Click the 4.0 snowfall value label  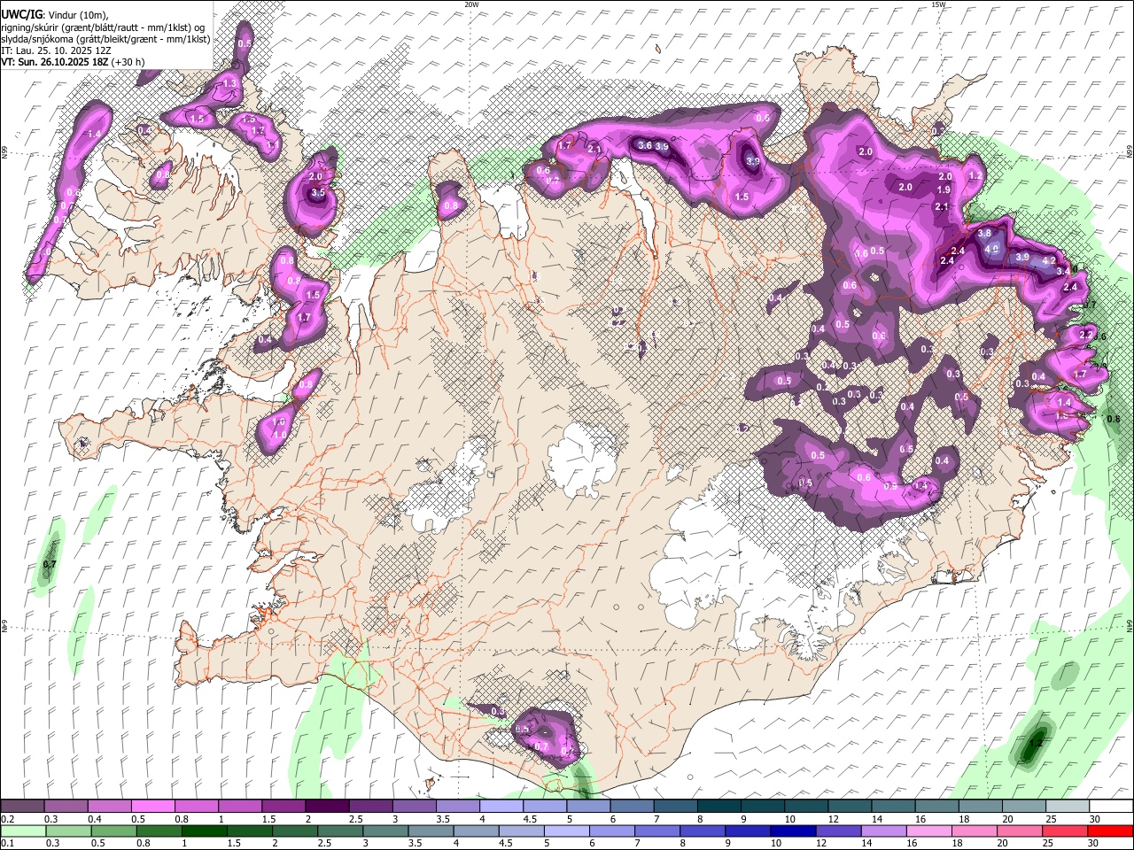(992, 250)
